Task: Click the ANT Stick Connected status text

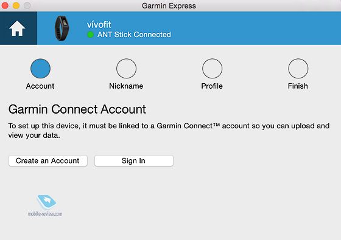Action: pyautogui.click(x=134, y=35)
